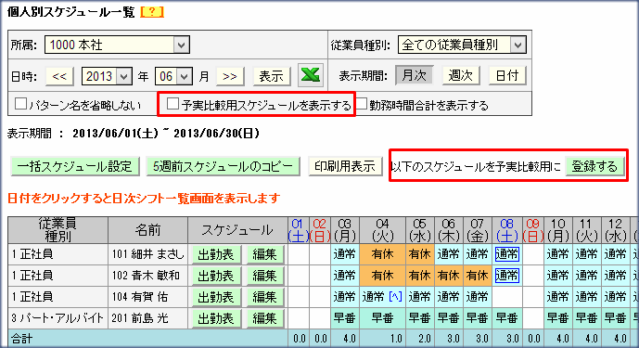639x348 pixels.
Task: Open the help [?] link
Action: (x=151, y=12)
